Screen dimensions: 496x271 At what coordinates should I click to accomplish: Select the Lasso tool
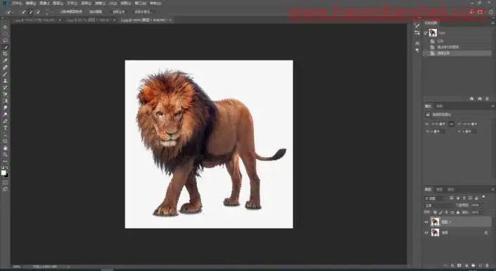(5, 41)
